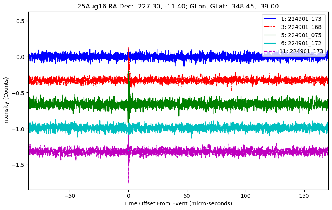Click the x-axis tick label 150

pos(304,196)
